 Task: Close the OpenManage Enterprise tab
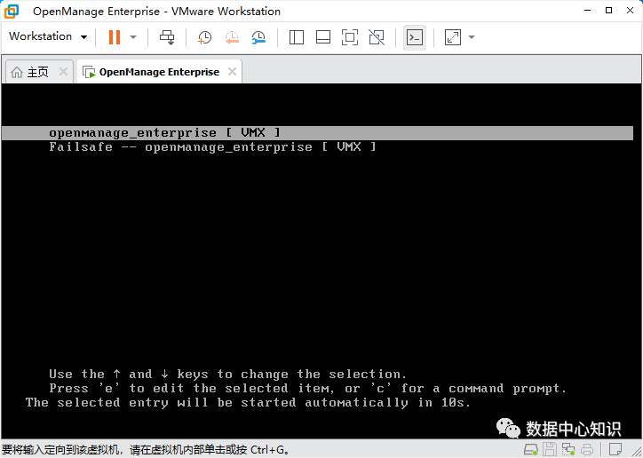click(x=232, y=72)
